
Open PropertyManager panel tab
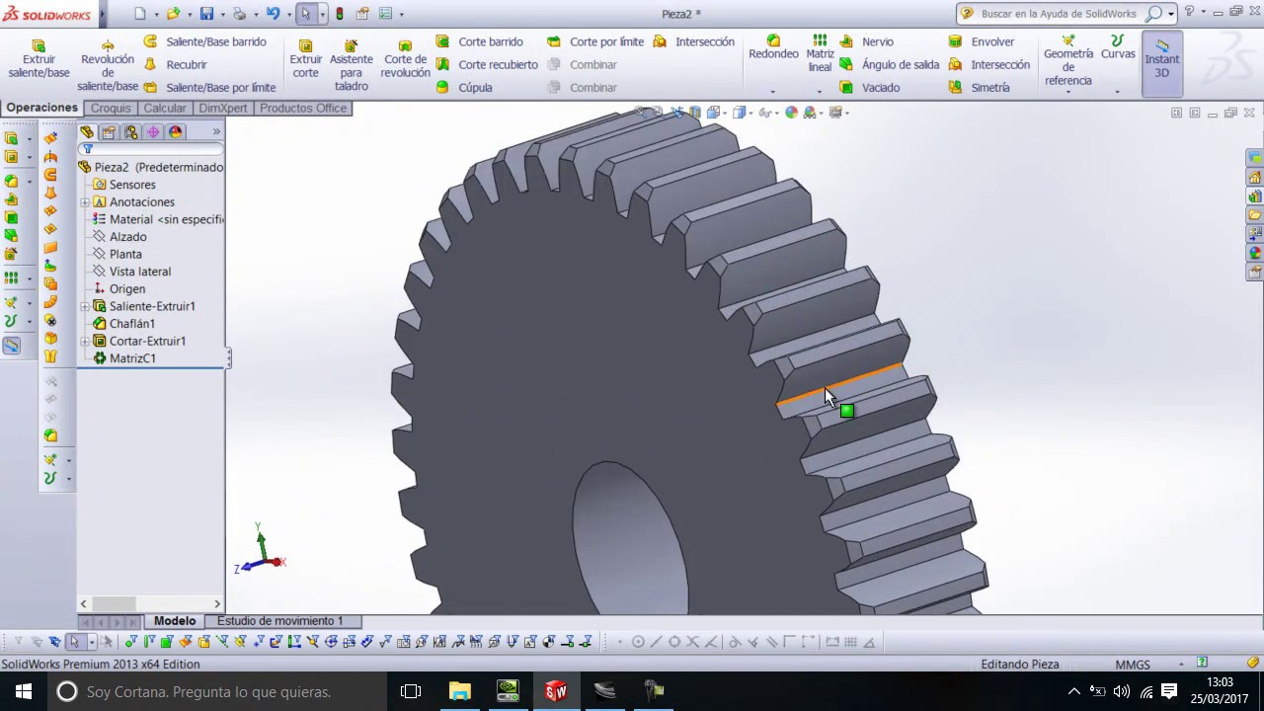(109, 131)
